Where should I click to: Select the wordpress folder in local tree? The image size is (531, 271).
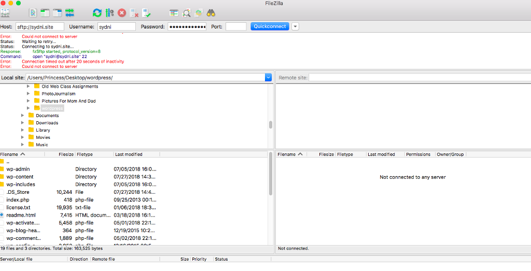[52, 108]
